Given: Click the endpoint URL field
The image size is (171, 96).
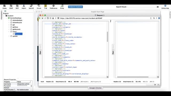Looking at the screenshot, I should click(105, 18).
